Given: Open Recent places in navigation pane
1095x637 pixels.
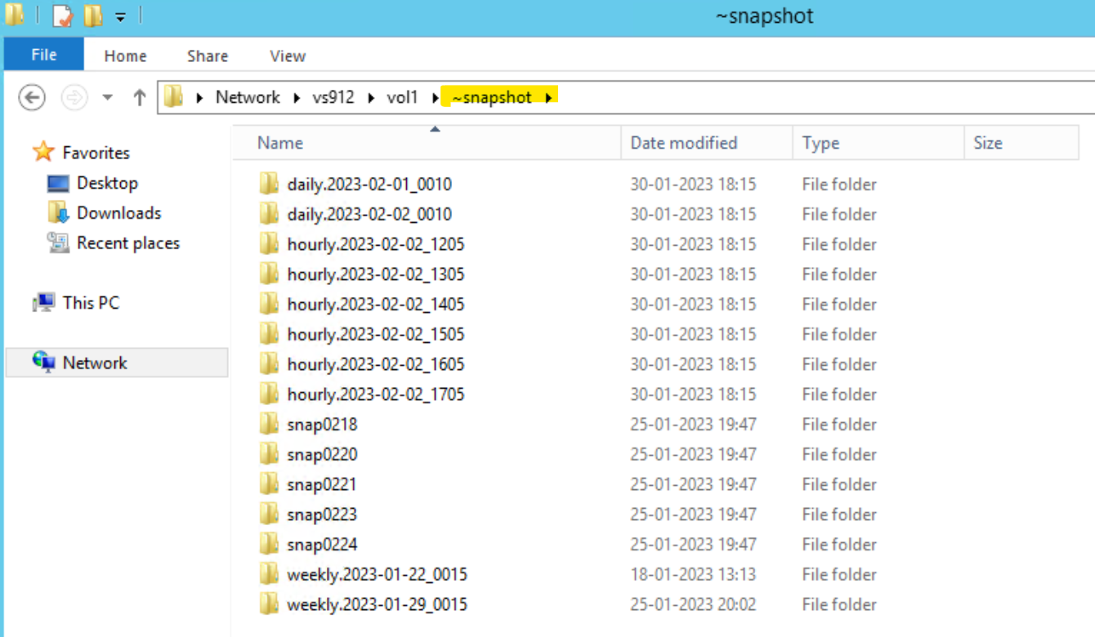Looking at the screenshot, I should (x=127, y=243).
